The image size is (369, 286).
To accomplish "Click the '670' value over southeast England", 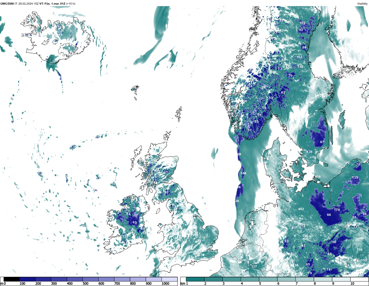I will pyautogui.click(x=201, y=255).
